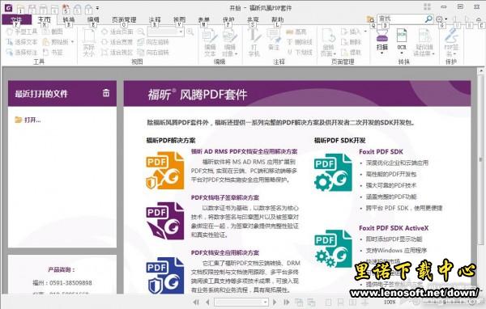The image size is (486, 309).
Task: Go to the last page in the status bar
Action: coord(287,302)
